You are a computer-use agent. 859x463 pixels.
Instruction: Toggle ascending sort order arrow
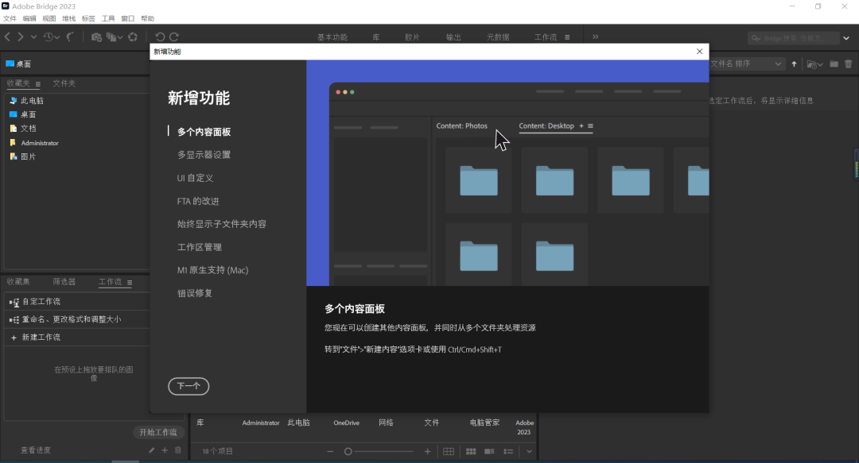pyautogui.click(x=794, y=64)
